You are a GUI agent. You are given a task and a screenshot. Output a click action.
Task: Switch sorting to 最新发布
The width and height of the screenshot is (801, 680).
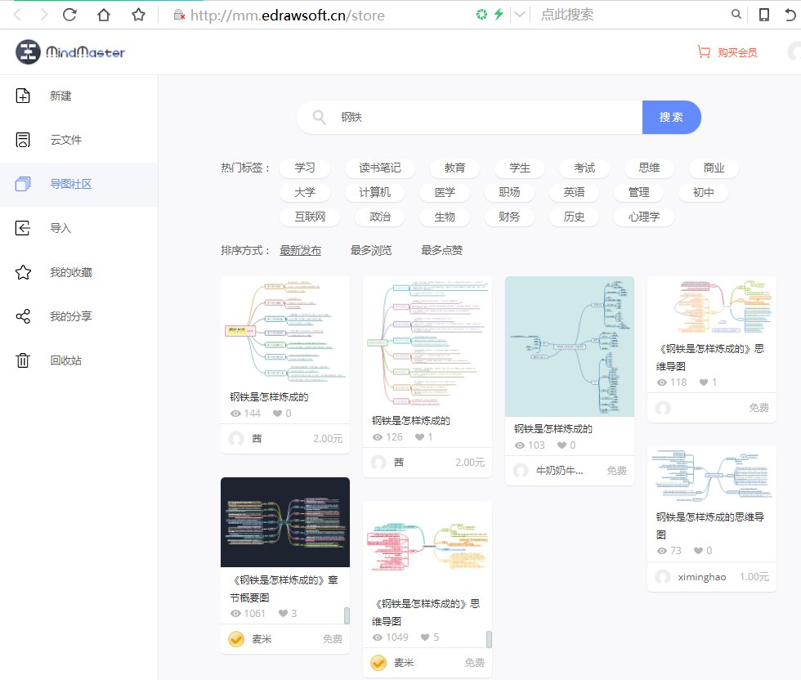point(301,250)
